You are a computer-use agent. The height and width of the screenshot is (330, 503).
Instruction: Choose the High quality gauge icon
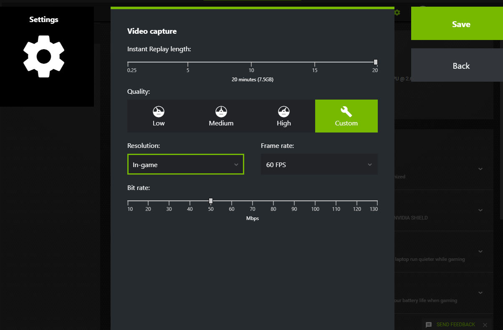coord(284,112)
